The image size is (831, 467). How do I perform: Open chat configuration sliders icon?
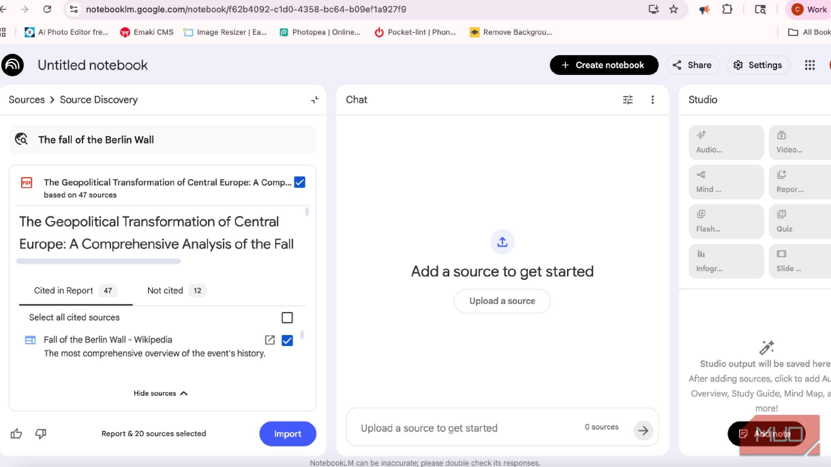[628, 100]
